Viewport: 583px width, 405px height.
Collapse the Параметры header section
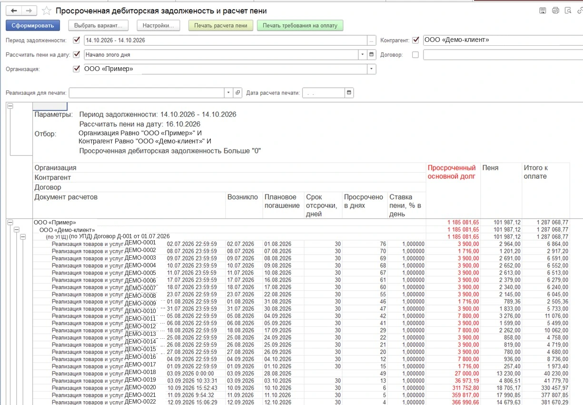10,107
